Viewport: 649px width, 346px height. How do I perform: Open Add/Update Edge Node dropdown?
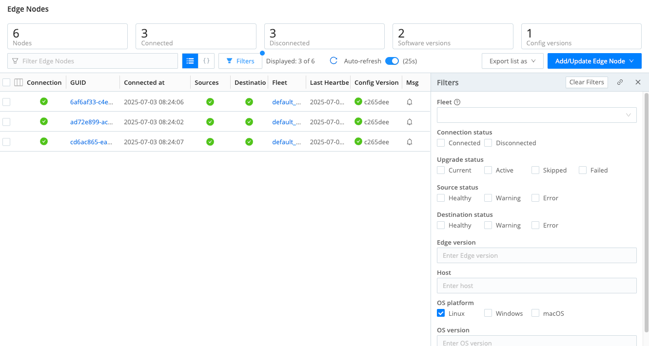coord(594,61)
